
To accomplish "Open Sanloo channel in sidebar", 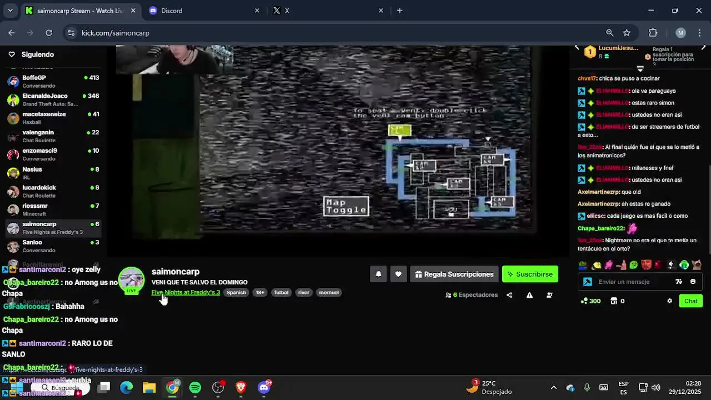I will click(x=53, y=246).
